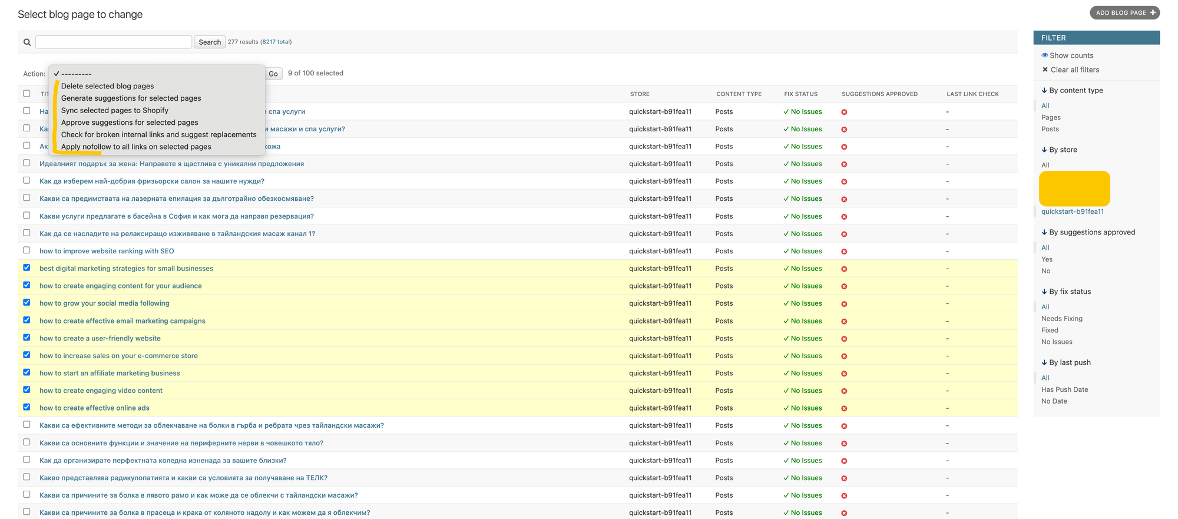This screenshot has height=519, width=1178.
Task: Uncheck 'how to create engaging video content' row
Action: click(27, 389)
